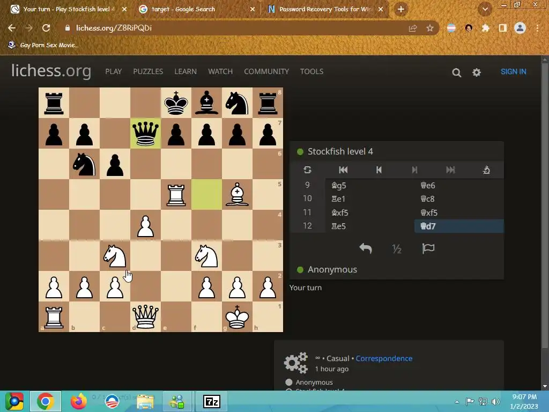Click the white queen on d1
549x412 pixels.
tap(145, 317)
